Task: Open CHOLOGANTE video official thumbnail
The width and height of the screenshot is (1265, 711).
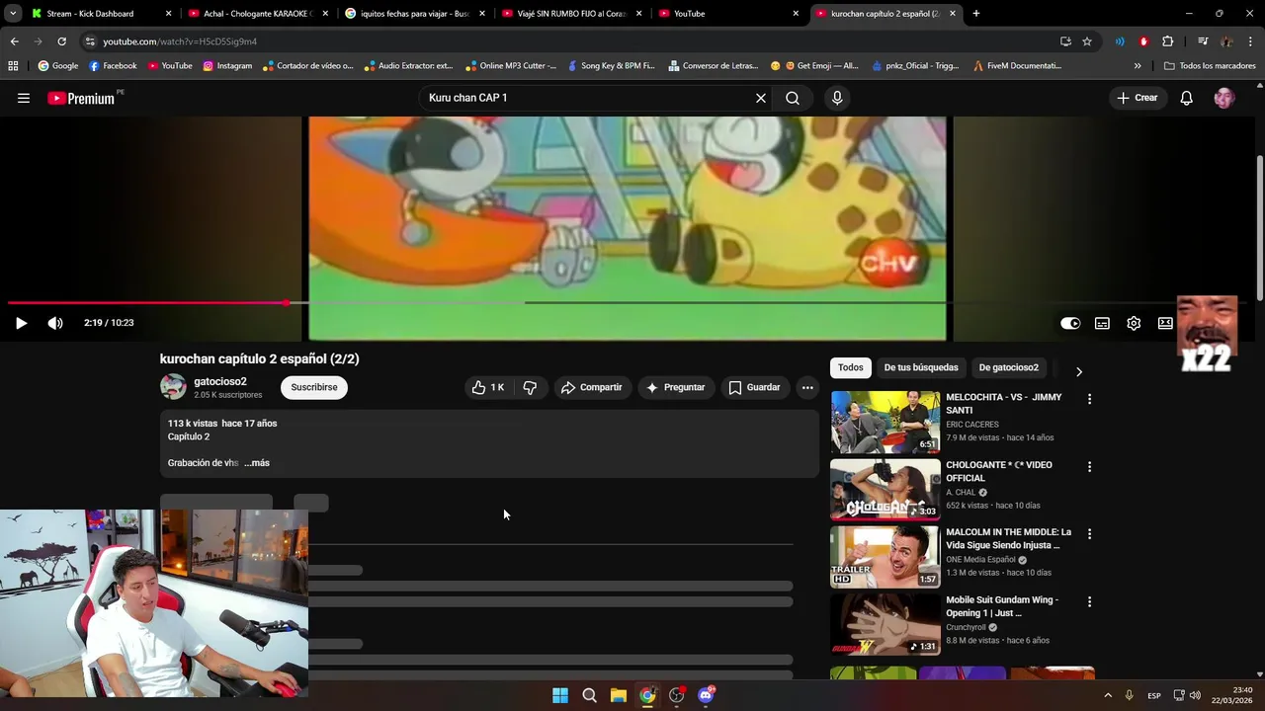Action: (x=885, y=490)
